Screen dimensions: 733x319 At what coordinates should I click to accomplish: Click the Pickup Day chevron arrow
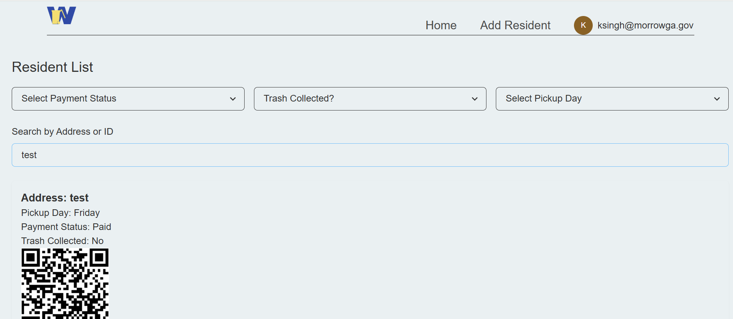pos(717,99)
